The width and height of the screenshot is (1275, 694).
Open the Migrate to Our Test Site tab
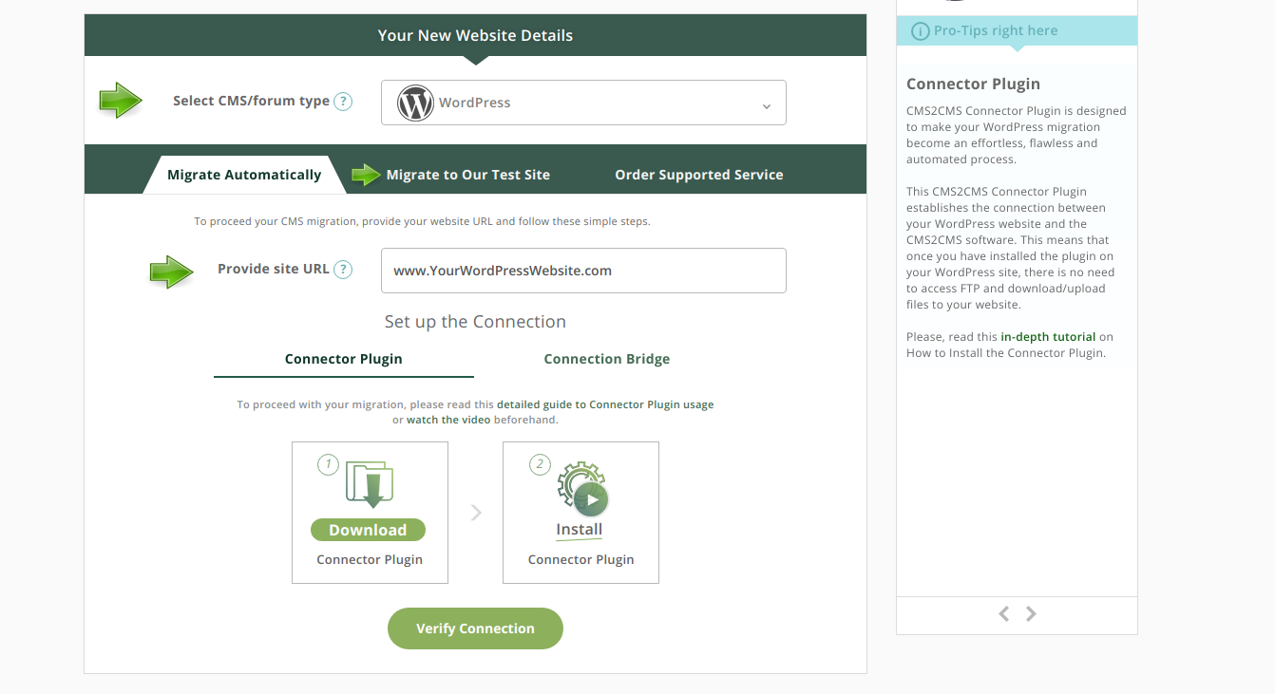click(x=467, y=175)
